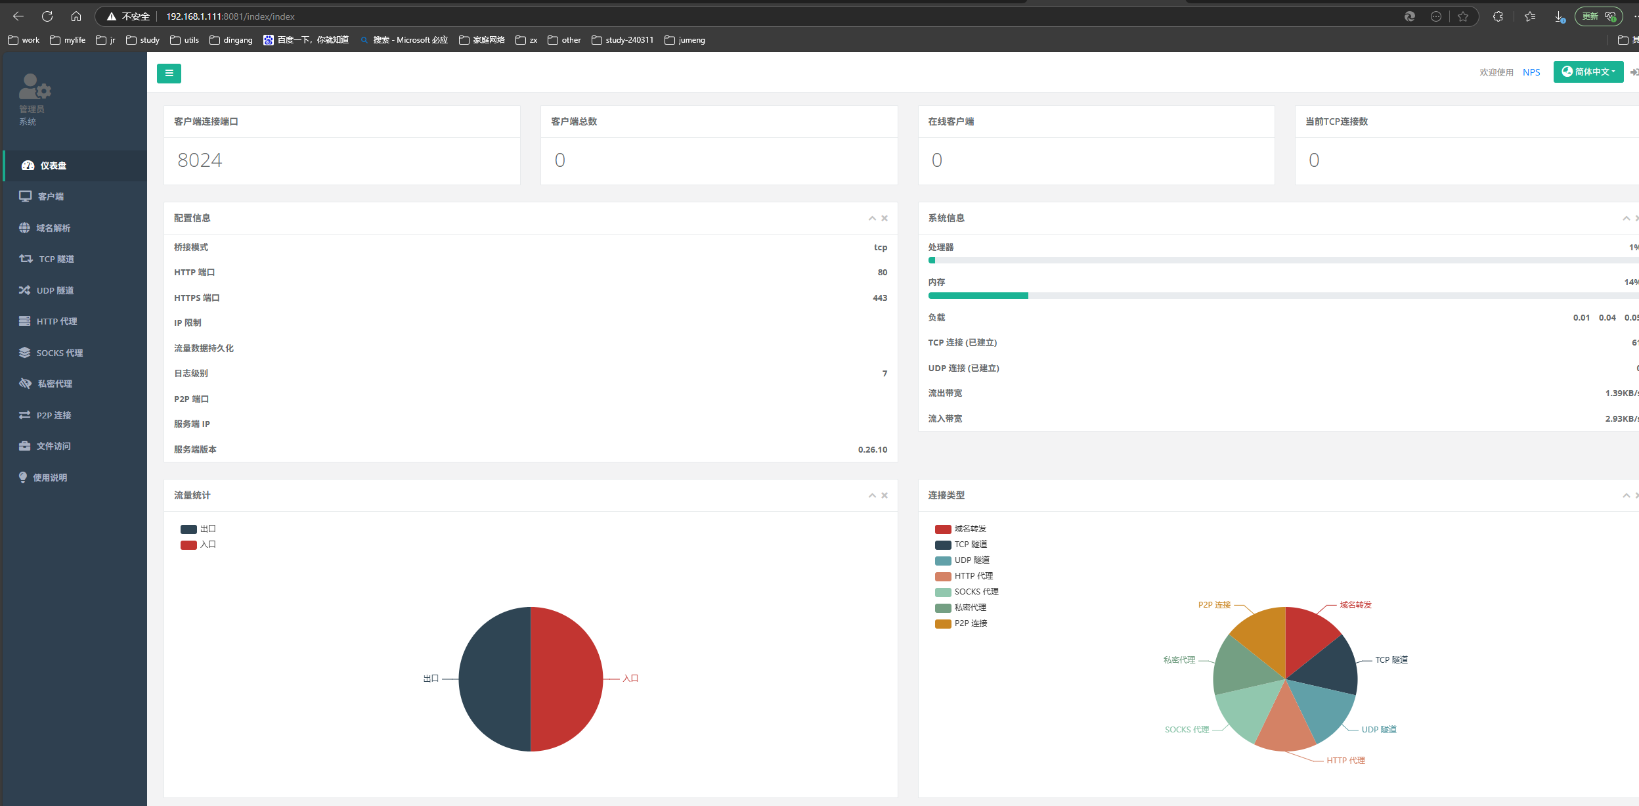The image size is (1639, 806).
Task: Click the NPS link in header
Action: tap(1531, 72)
